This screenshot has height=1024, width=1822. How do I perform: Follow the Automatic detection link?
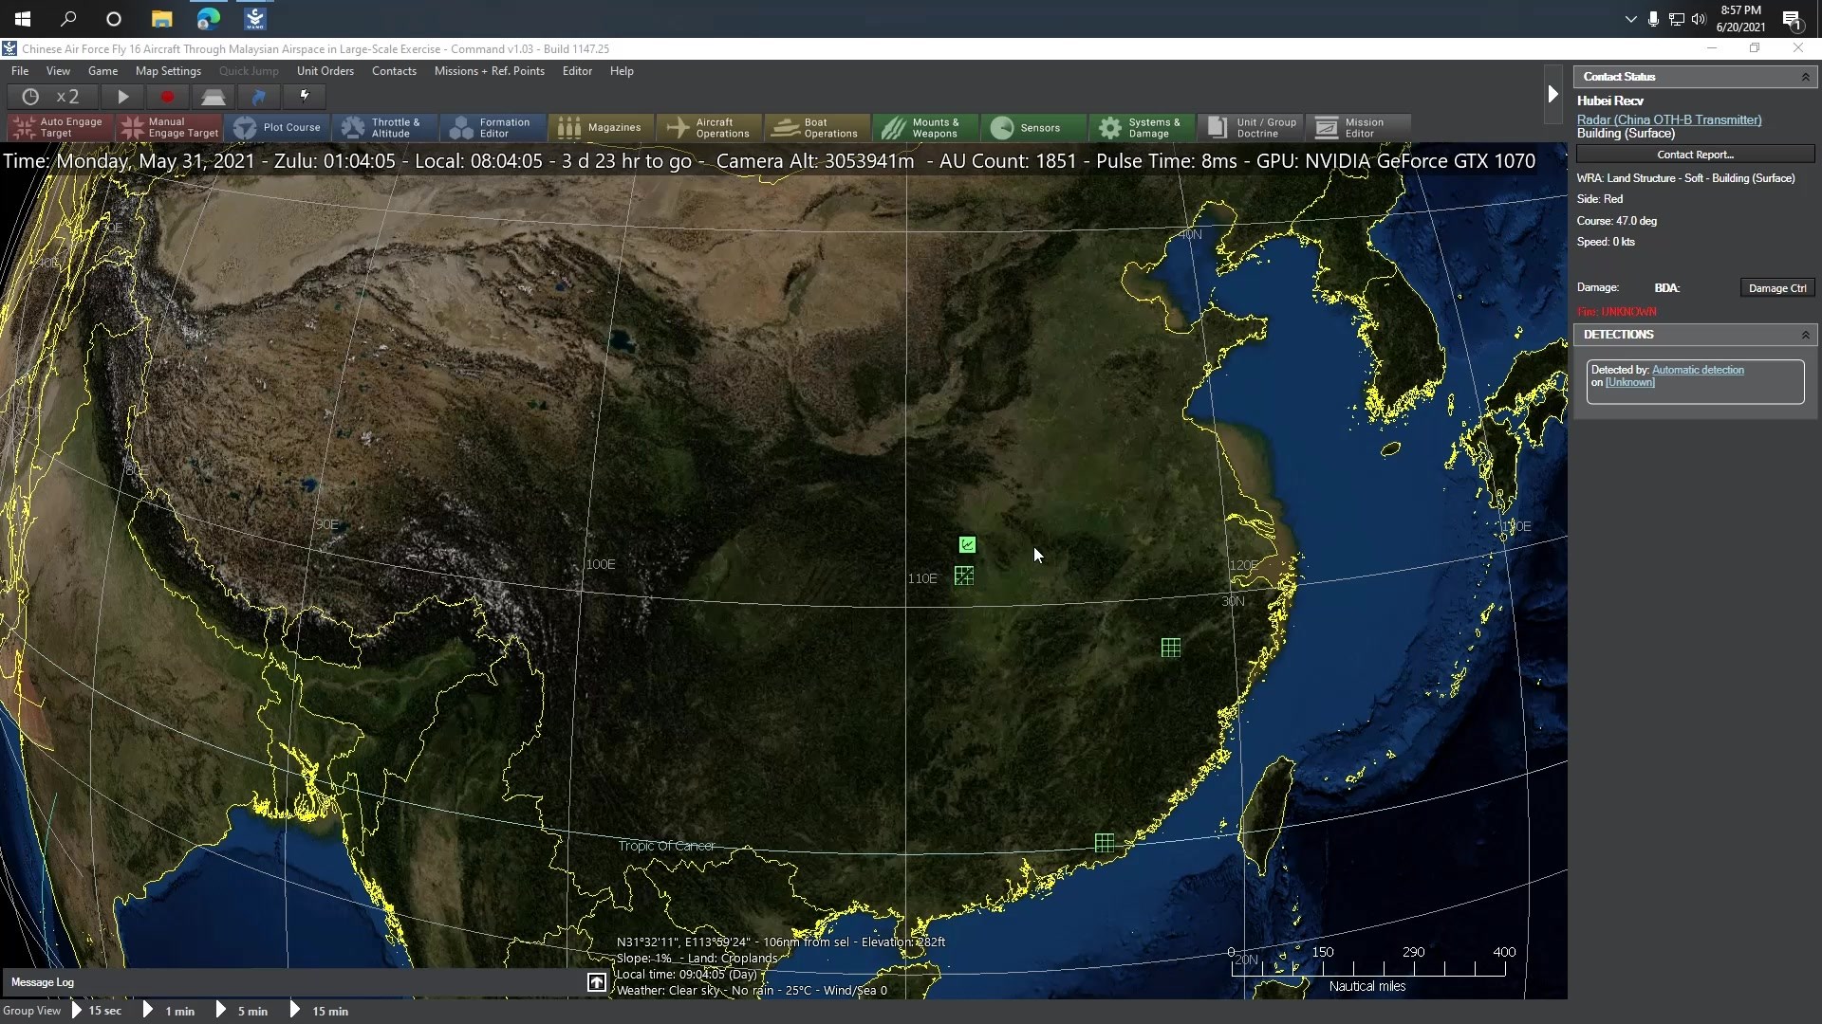click(1698, 370)
